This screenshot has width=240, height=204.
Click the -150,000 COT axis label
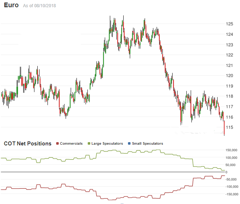click(230, 194)
